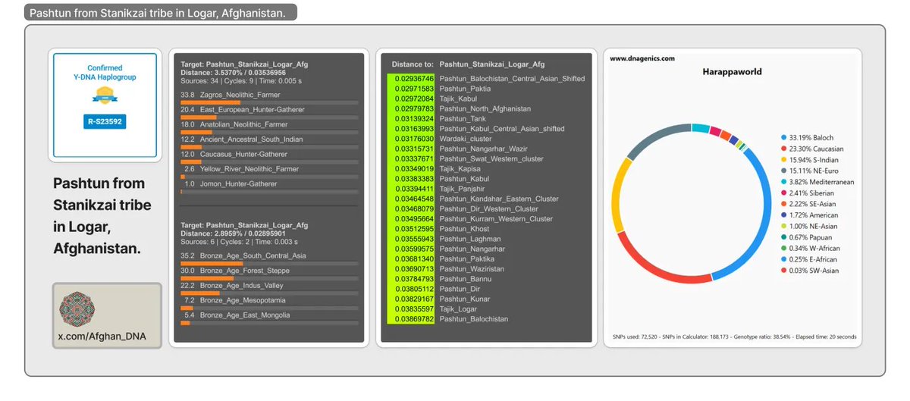910x401 pixels.
Task: Click the yellow S-Indian donut segment
Action: coord(617,193)
